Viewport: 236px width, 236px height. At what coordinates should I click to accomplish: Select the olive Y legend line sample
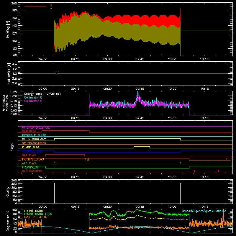pos(35,10)
